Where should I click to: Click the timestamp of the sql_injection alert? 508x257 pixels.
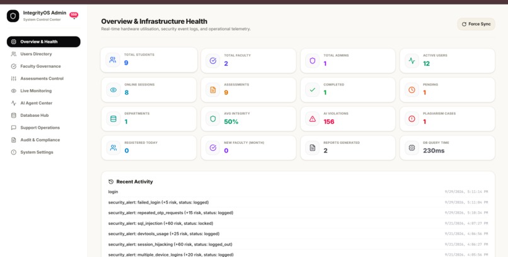click(466, 224)
